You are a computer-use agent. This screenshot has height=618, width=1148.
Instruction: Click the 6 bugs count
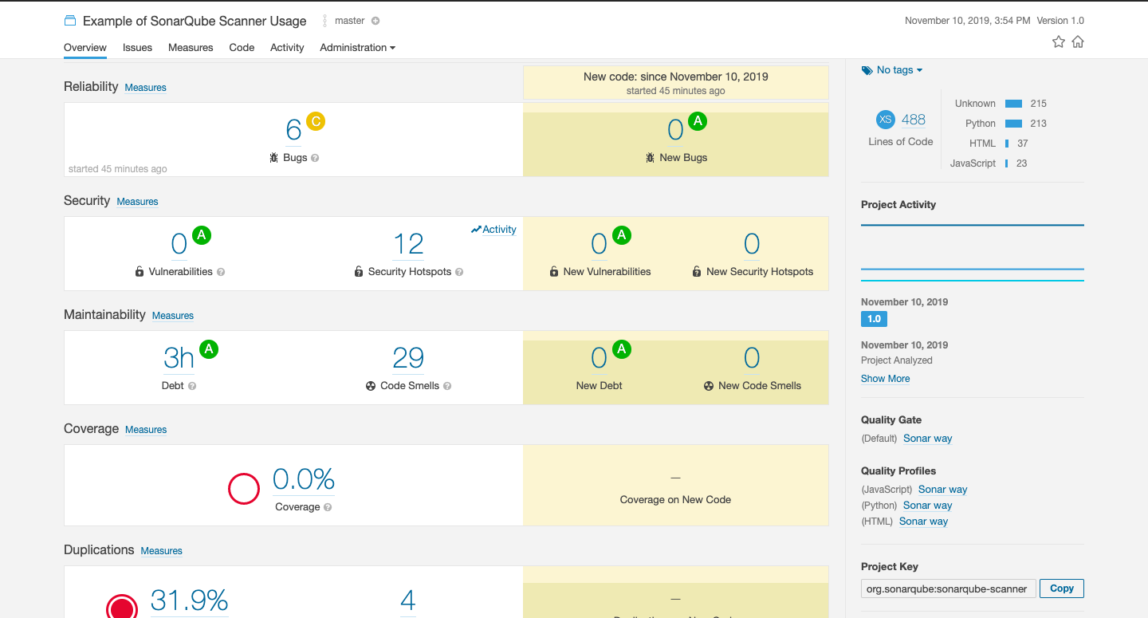(x=293, y=129)
